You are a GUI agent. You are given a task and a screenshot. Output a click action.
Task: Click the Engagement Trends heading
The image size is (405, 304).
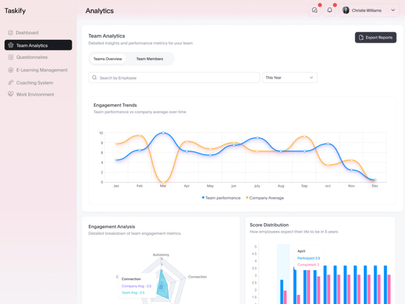(x=115, y=105)
